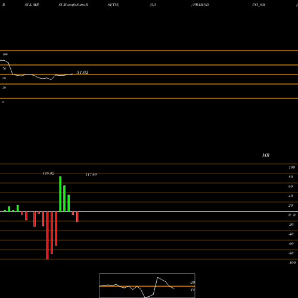
Task: Click the -80 label on the MR axis
Action: point(291,253)
